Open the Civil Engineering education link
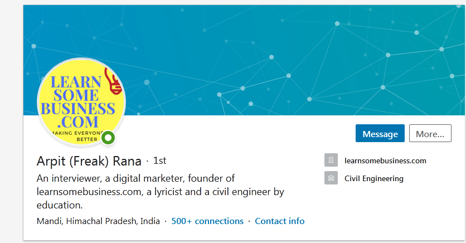The image size is (466, 243). 374,178
